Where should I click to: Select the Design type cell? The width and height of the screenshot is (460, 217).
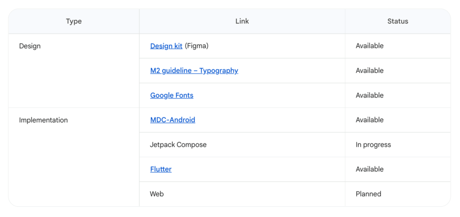[x=30, y=46]
